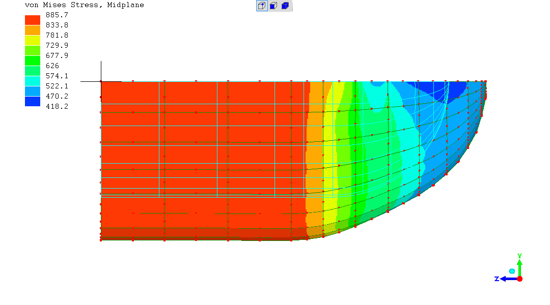Click the yellow stress band on the model
The width and height of the screenshot is (550, 305).
pyautogui.click(x=331, y=152)
